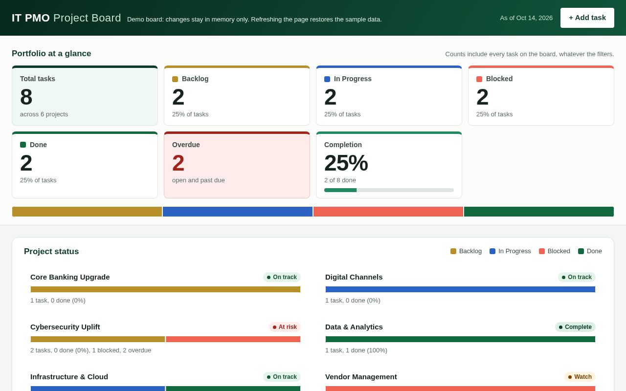The height and width of the screenshot is (391, 626).
Task: Click the Data & Analytics green status bar
Action: click(460, 339)
